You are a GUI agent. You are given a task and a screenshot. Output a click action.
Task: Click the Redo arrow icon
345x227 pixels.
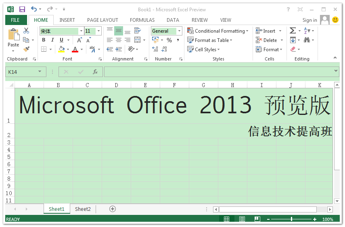pos(50,9)
